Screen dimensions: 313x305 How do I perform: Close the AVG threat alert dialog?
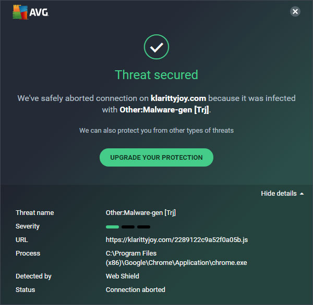[295, 11]
